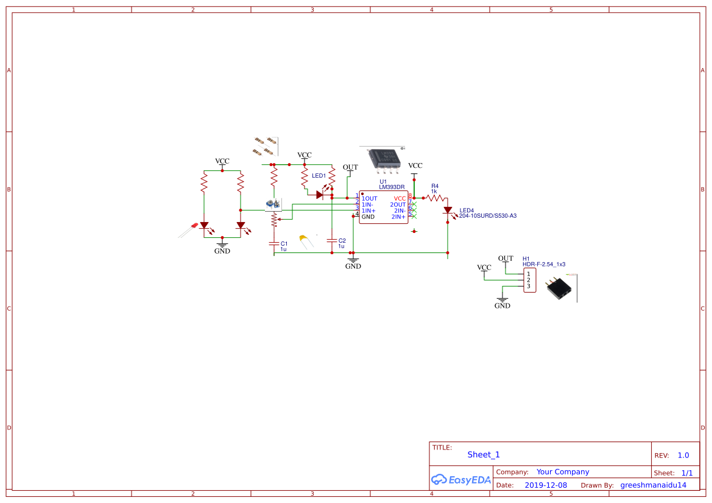712x503 pixels.
Task: Select the H1 HDR-F-2.54_1x3 connector
Action: tap(529, 279)
